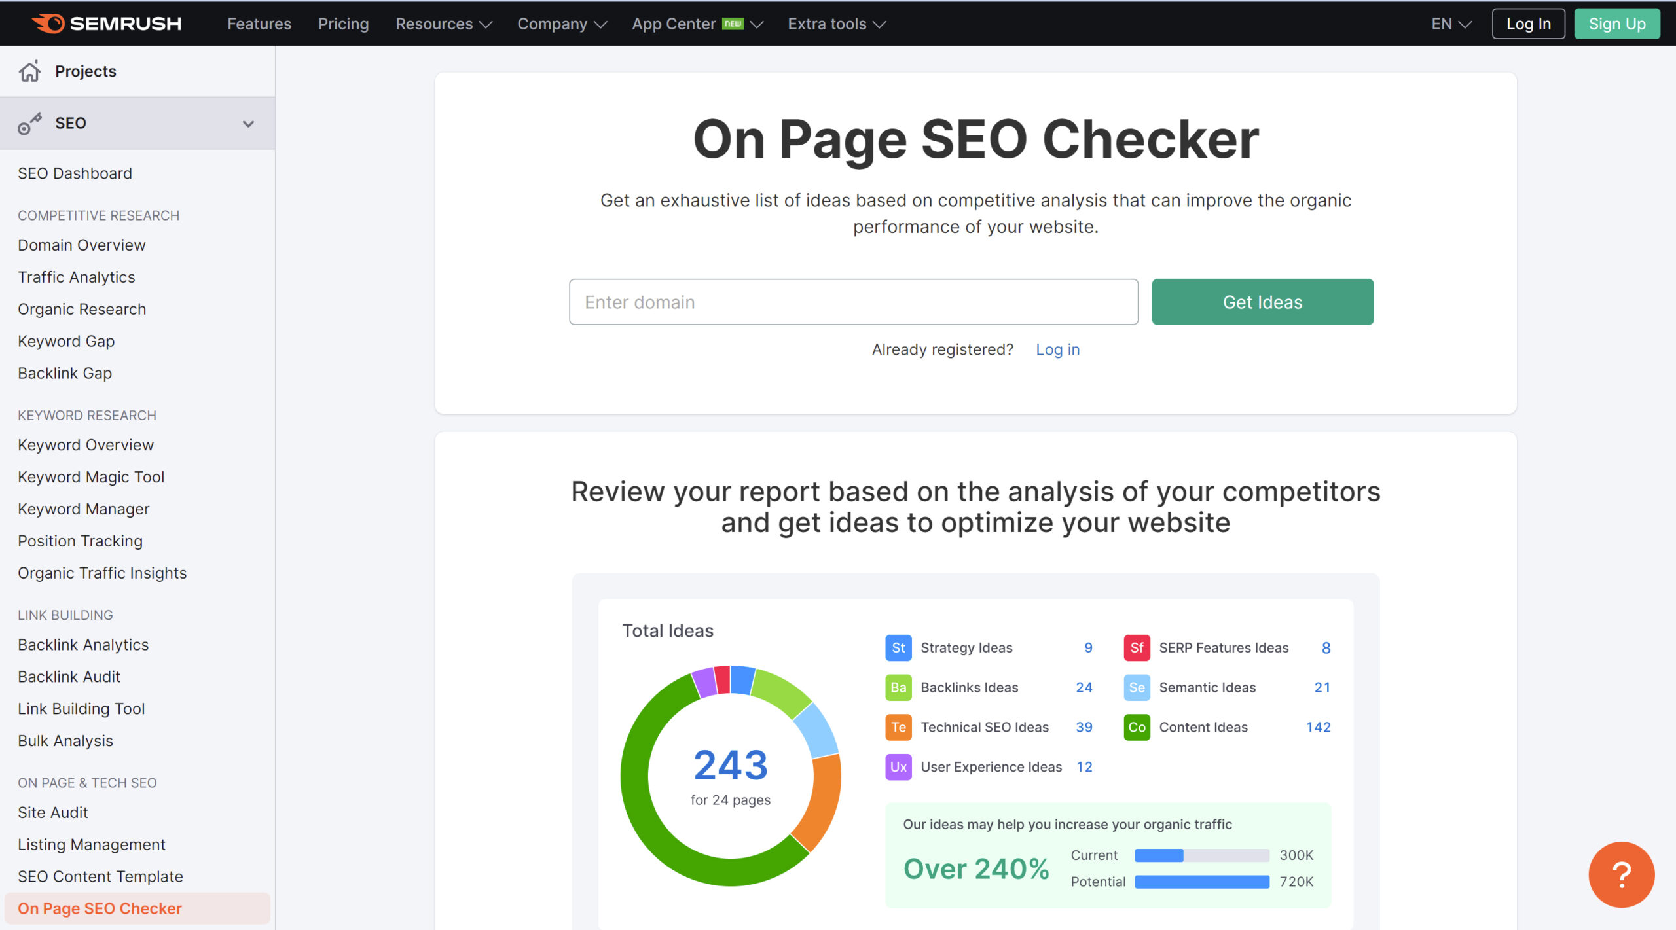Open Organic Research in the sidebar
Image resolution: width=1676 pixels, height=930 pixels.
click(x=82, y=309)
